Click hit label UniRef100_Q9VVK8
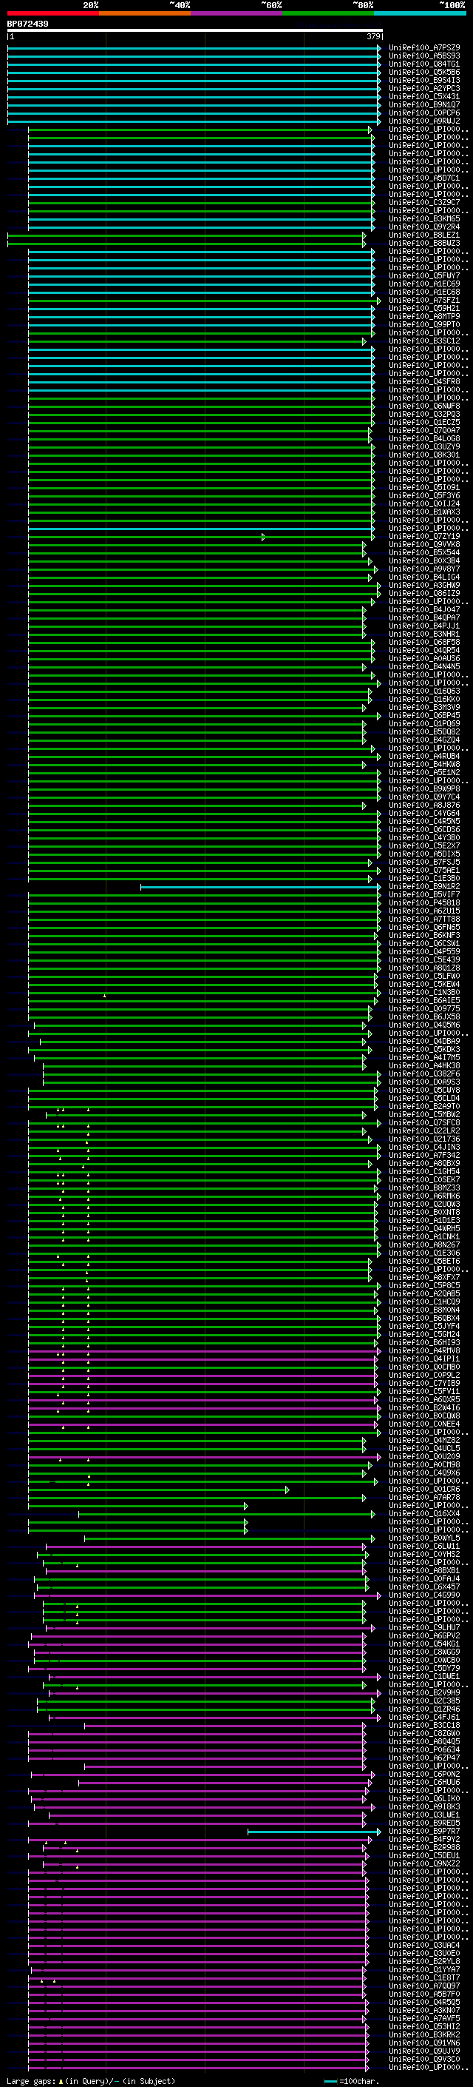This screenshot has height=2087, width=473. 424,544
